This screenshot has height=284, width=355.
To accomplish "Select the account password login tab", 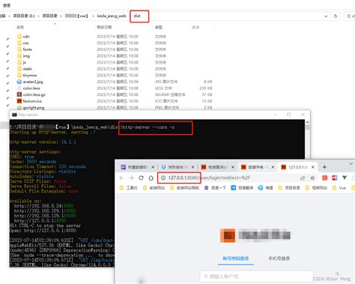I will pos(236,259).
